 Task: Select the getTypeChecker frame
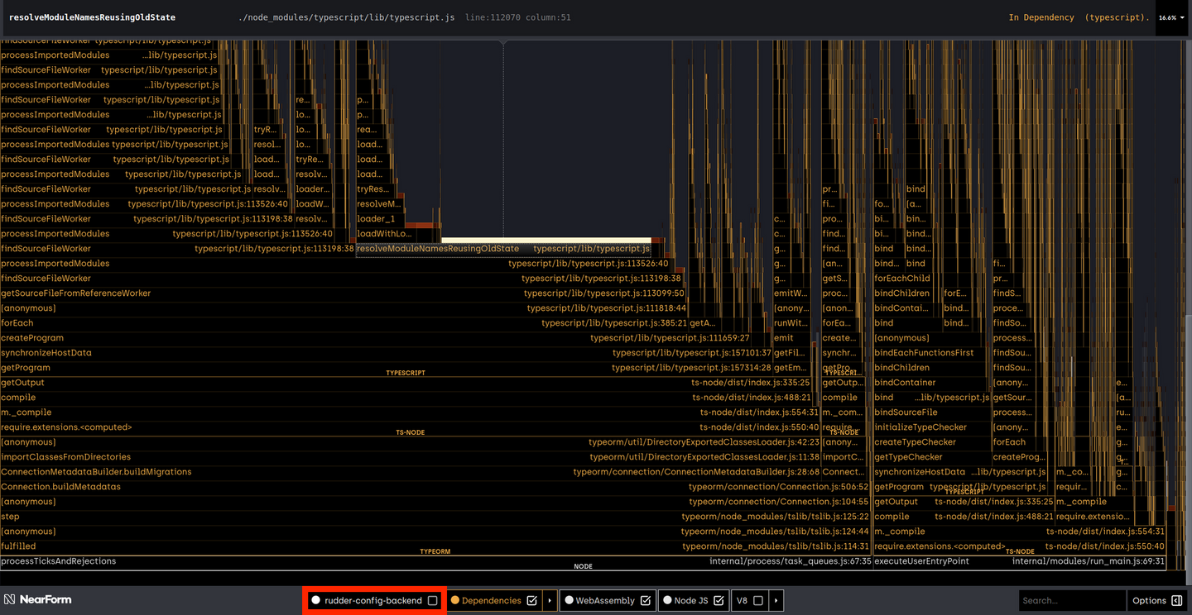tap(932, 457)
